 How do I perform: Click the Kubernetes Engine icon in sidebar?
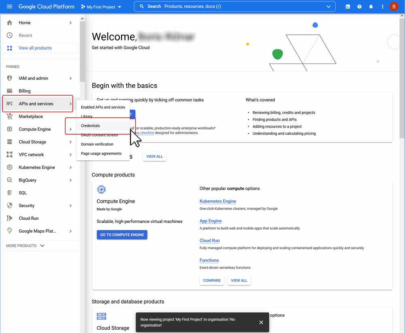point(10,167)
